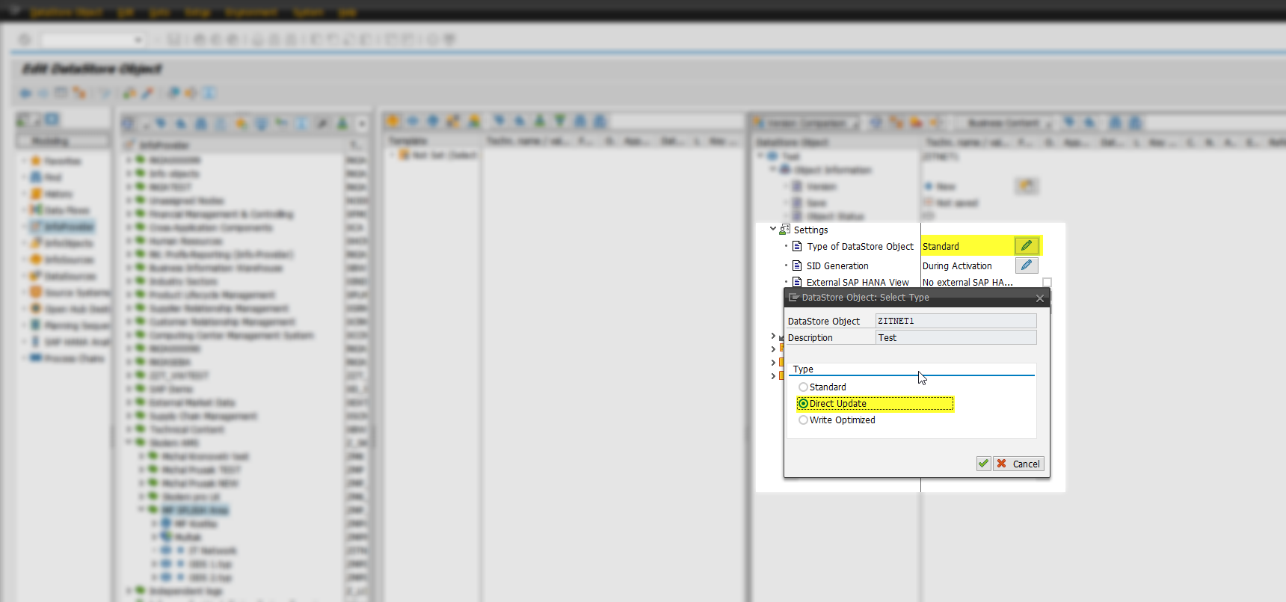Click the During Activation value

[957, 266]
